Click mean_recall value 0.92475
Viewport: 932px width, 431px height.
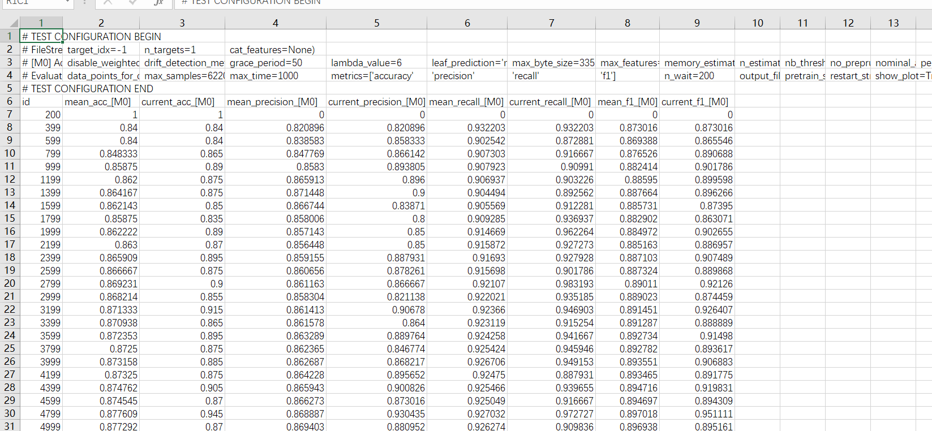coord(467,374)
